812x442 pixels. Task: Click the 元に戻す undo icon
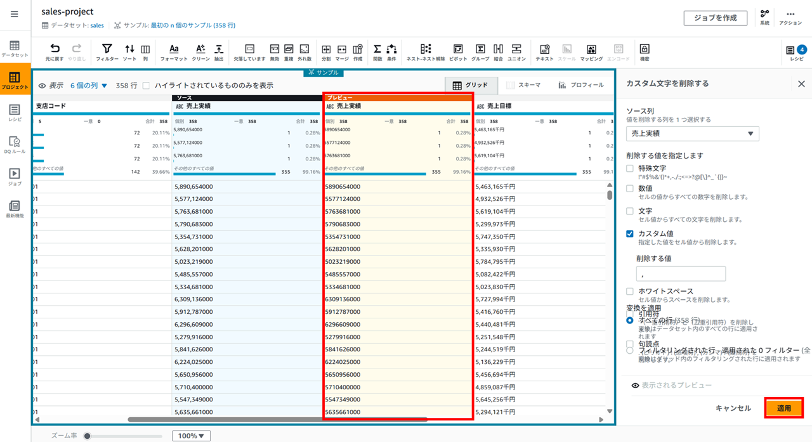[x=55, y=52]
